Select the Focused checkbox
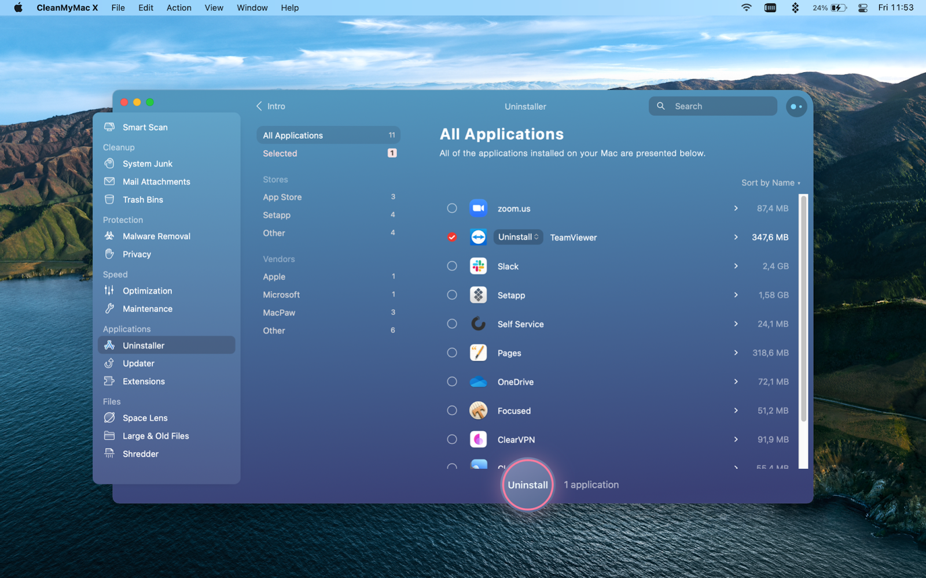926x578 pixels. click(x=452, y=410)
